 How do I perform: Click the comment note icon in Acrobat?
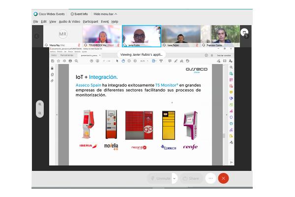pyautogui.click(x=170, y=61)
